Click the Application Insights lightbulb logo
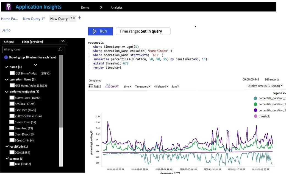The width and height of the screenshot is (286, 174). [9, 7]
